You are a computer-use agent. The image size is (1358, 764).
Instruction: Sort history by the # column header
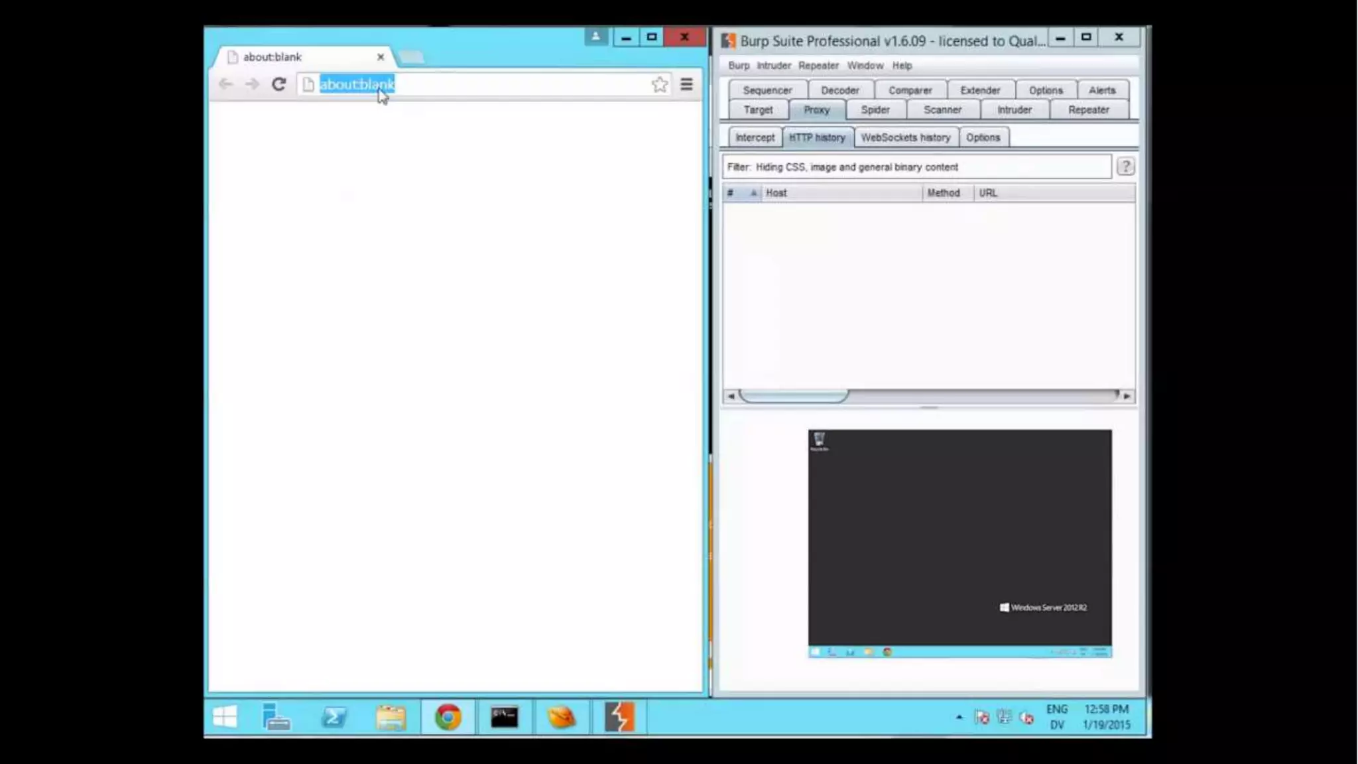(731, 193)
